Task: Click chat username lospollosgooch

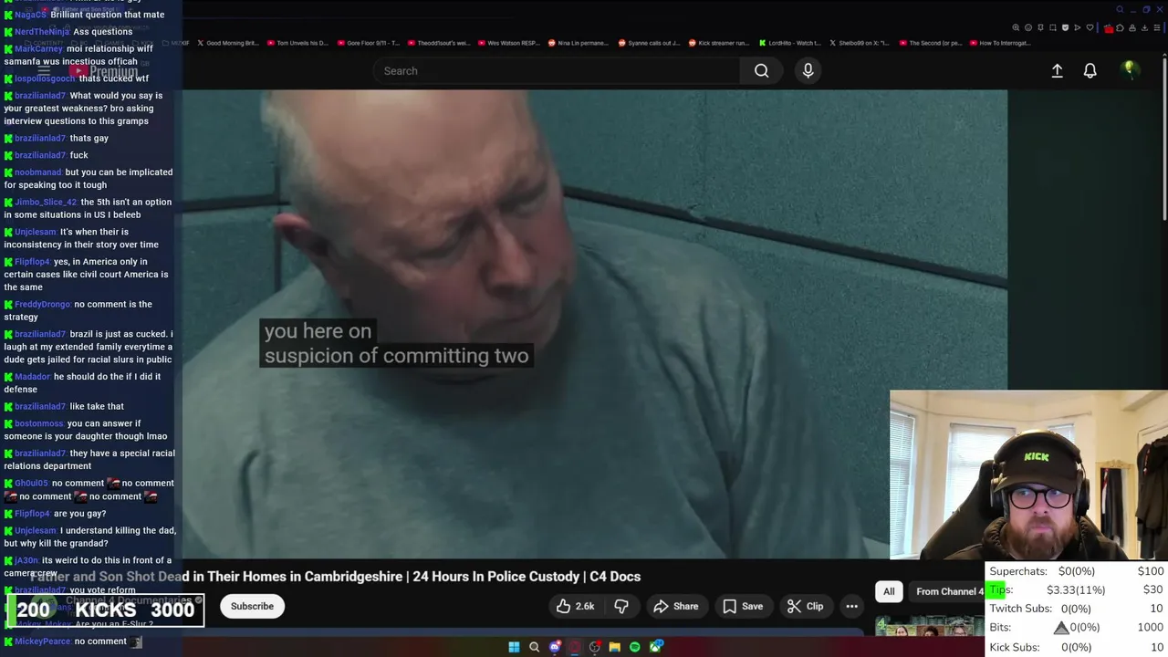Action: (x=45, y=78)
